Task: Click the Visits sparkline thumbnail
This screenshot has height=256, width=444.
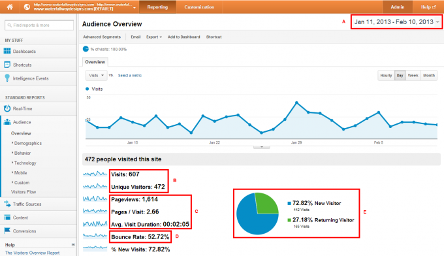Action: click(95, 174)
